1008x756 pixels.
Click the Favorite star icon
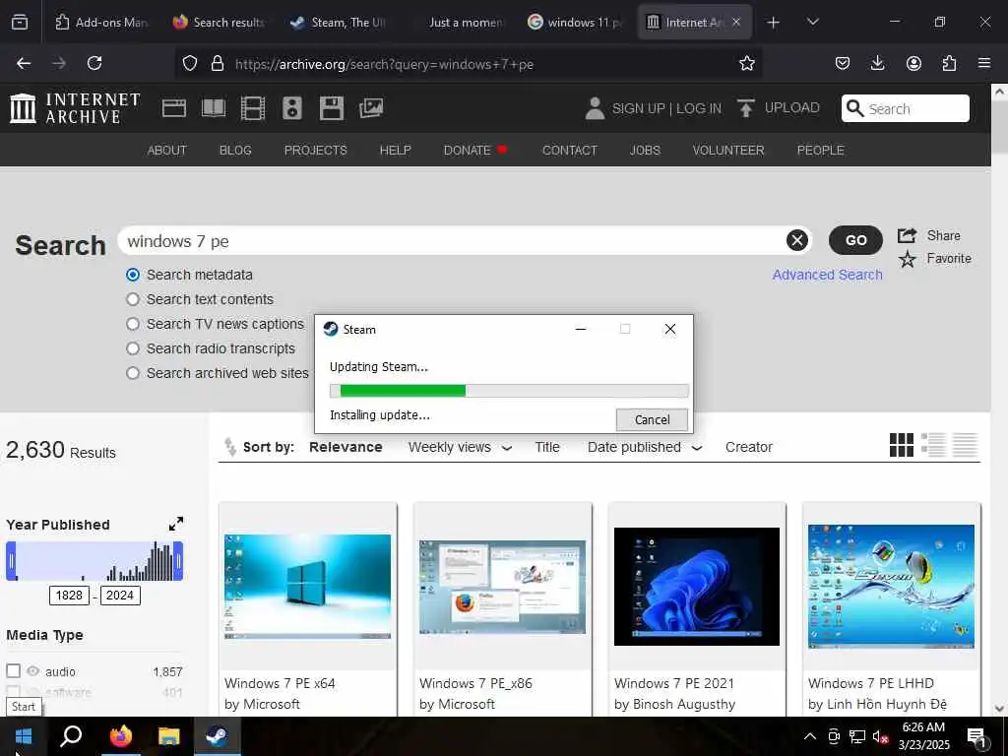tap(907, 259)
